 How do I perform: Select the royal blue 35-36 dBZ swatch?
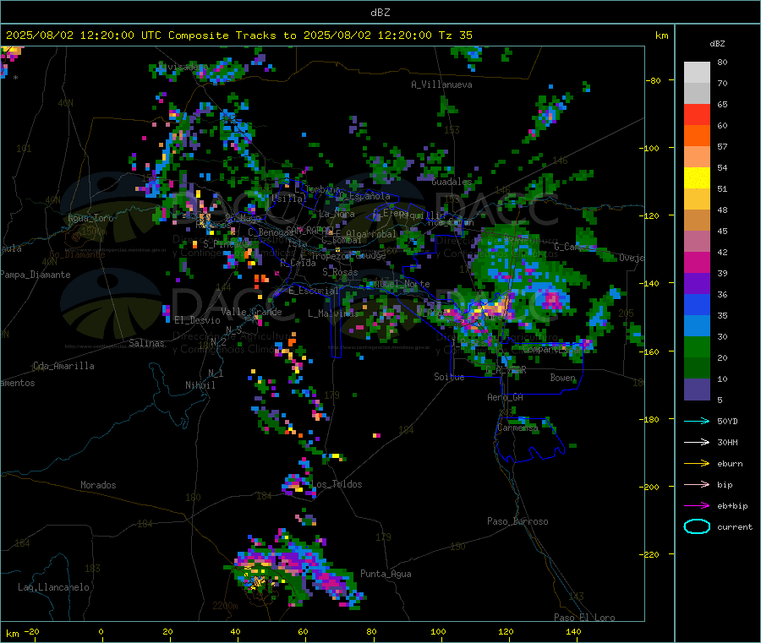pos(697,304)
